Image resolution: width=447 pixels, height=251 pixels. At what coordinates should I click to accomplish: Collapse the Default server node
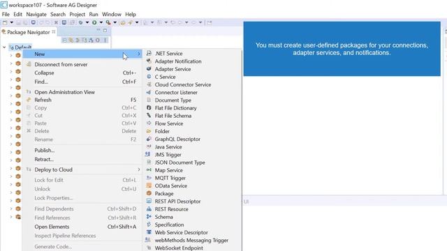click(4, 47)
